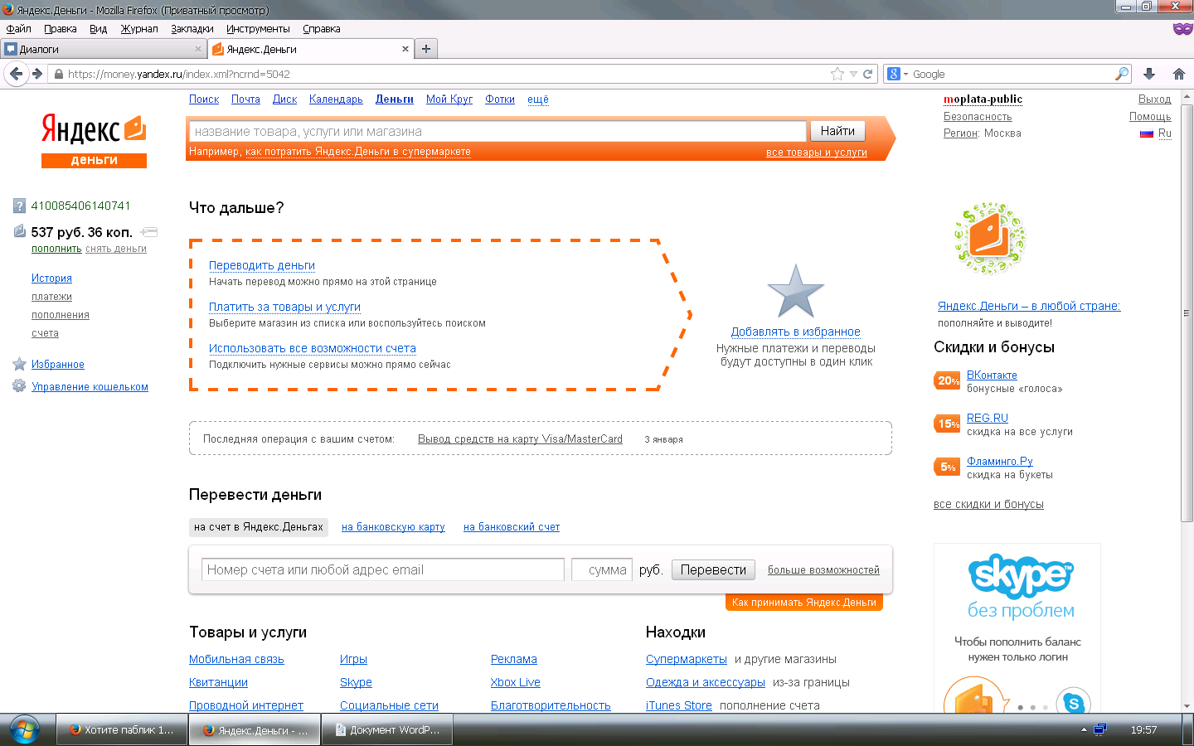Click the card icon next to balance
Screen dimensions: 1194x746
[x=149, y=232]
